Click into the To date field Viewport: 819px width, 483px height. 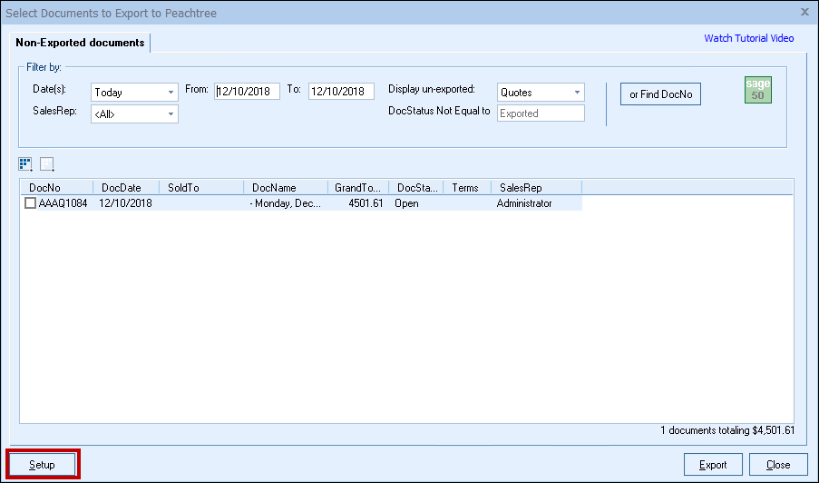click(341, 92)
